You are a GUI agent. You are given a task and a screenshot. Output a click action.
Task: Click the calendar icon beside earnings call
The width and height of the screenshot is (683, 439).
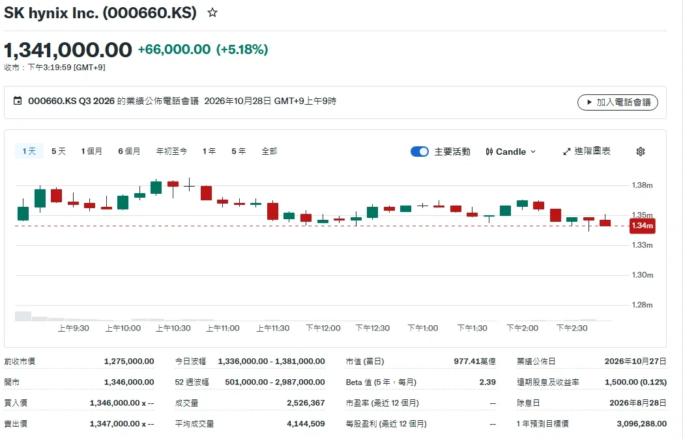pyautogui.click(x=18, y=101)
